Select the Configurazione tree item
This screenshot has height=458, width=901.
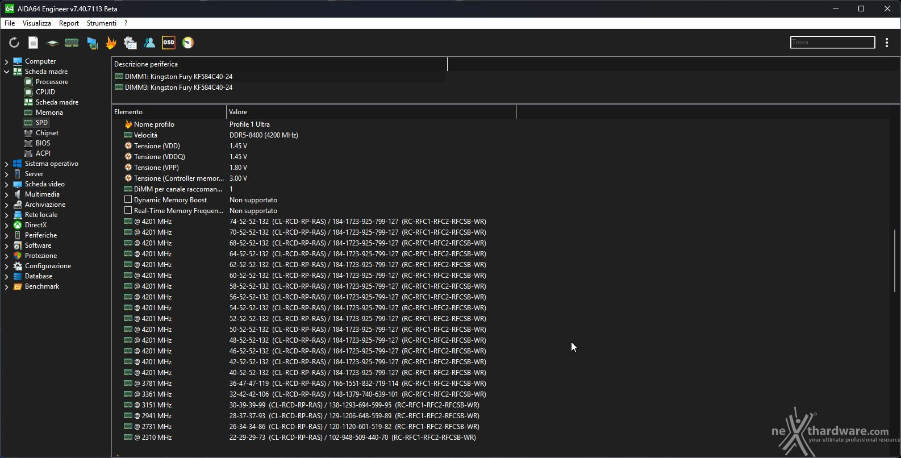click(48, 266)
